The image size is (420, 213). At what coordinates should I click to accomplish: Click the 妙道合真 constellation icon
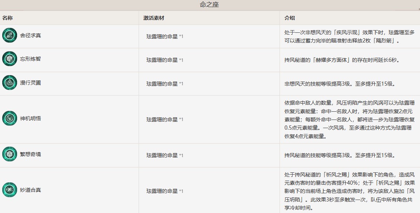point(10,190)
